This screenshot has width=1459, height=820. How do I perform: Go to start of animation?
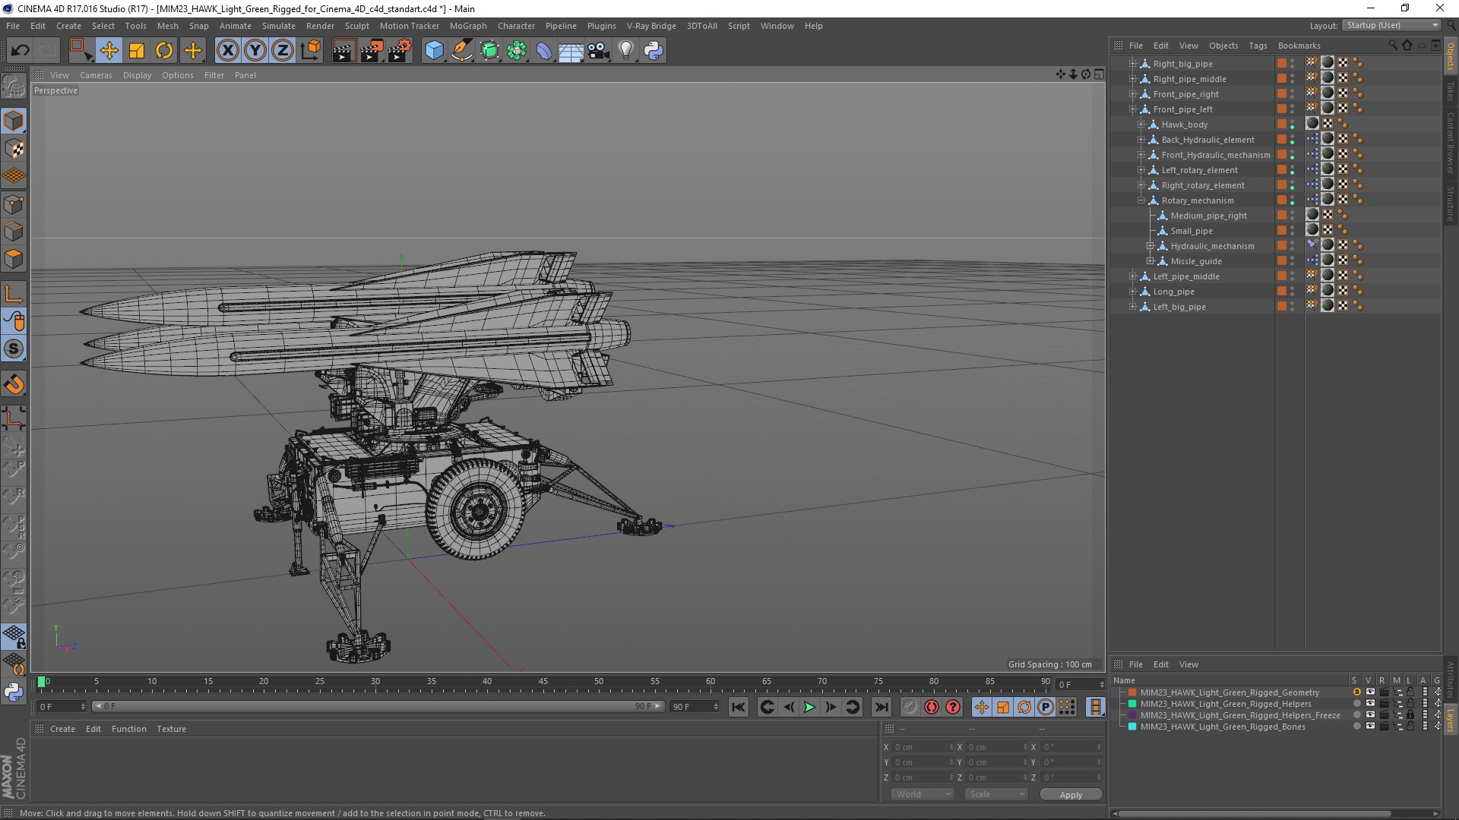tap(738, 707)
